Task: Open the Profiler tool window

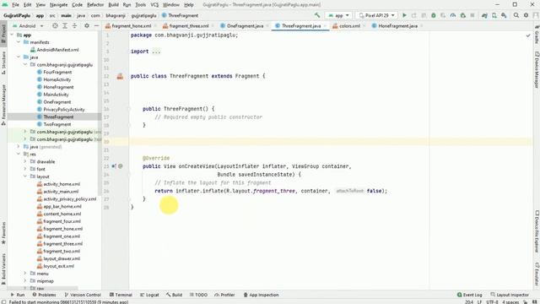Action: (x=224, y=295)
